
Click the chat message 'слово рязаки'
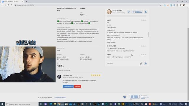pos(111,42)
